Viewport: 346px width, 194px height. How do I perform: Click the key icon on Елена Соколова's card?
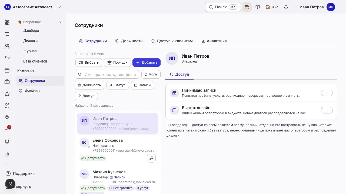[151, 158]
